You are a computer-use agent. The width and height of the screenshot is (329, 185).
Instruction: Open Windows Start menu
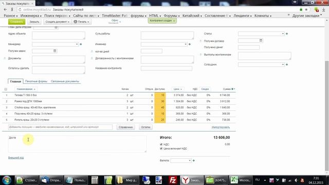tap(7, 180)
